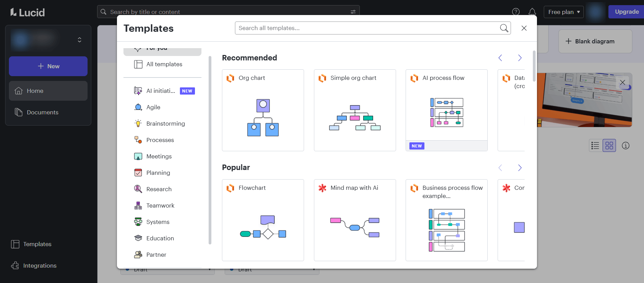Open the AI process flow template

[447, 110]
